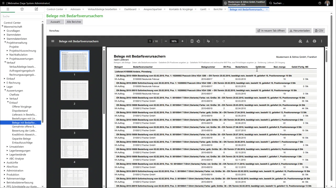This screenshot has width=336, height=188.
Task: Close the Berichte tab
Action: pyautogui.click(x=225, y=9)
